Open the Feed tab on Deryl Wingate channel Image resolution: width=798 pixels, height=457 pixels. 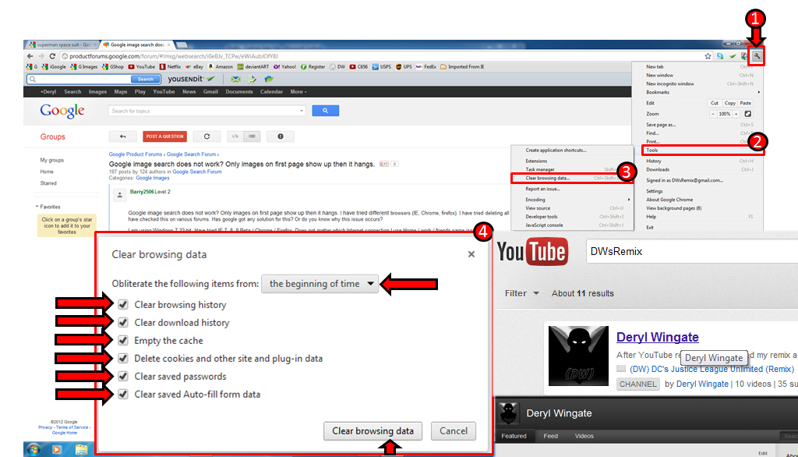551,436
